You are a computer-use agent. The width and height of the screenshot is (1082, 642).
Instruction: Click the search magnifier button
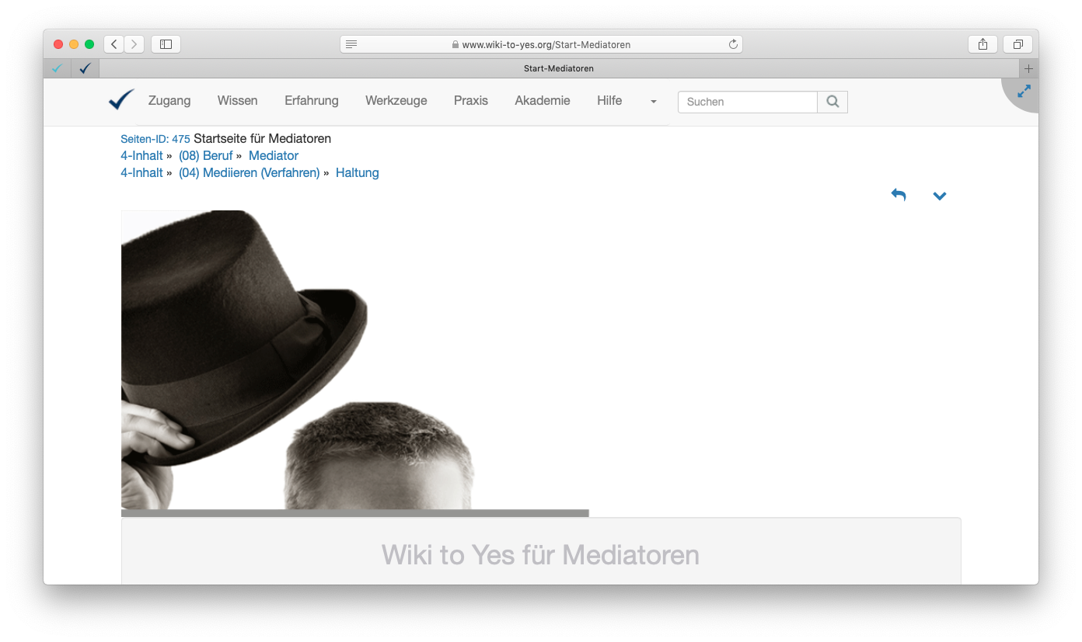click(832, 102)
